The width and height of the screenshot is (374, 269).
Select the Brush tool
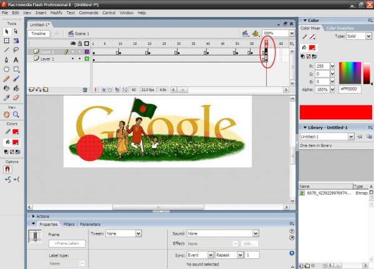point(16,79)
